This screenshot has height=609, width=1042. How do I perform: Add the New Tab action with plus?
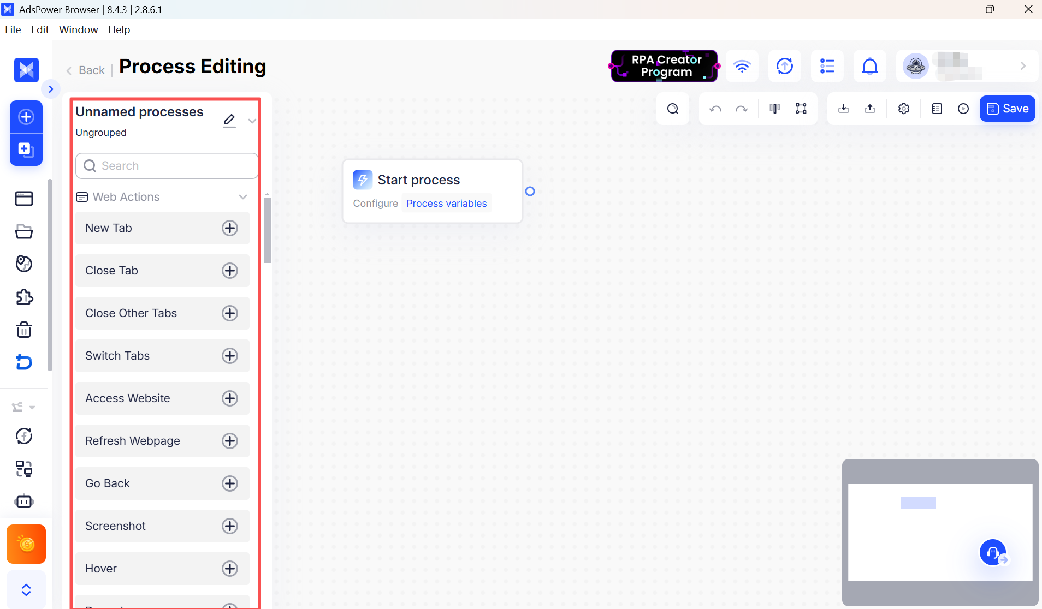tap(230, 228)
